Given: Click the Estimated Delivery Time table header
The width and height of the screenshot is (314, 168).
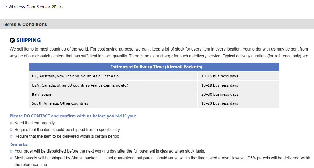Looking at the screenshot, I should tap(154, 67).
